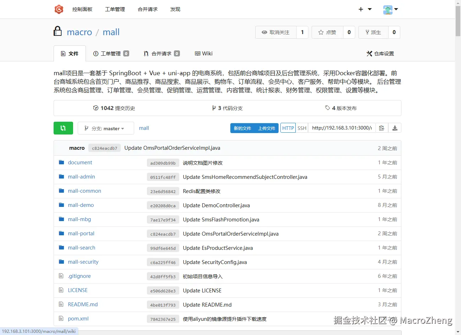
Task: Click the Gitea logo home icon
Action: 59,9
